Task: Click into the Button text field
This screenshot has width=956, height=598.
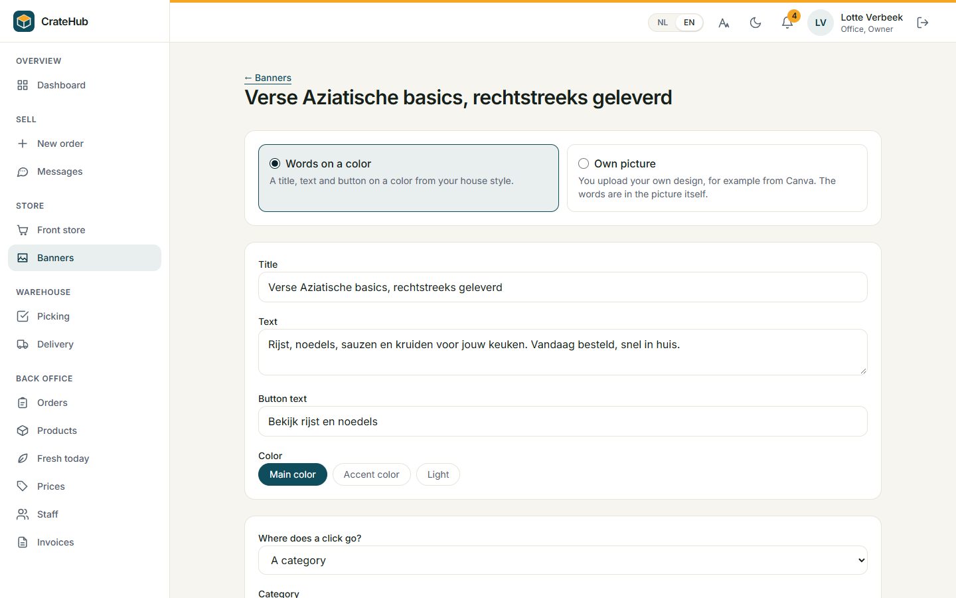Action: pyautogui.click(x=563, y=421)
